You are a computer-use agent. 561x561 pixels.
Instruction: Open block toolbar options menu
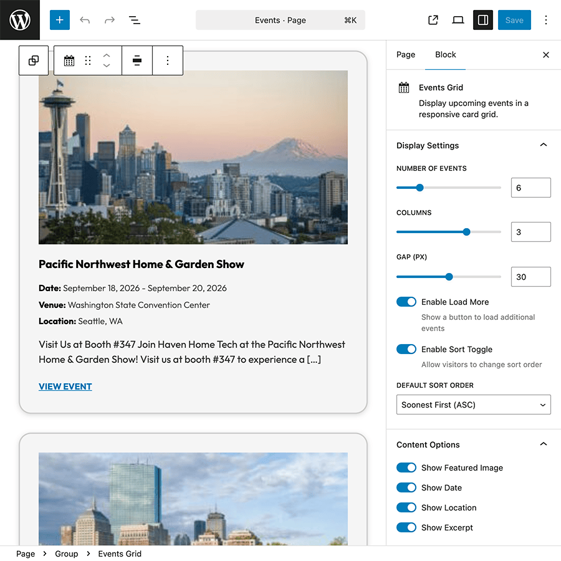168,60
